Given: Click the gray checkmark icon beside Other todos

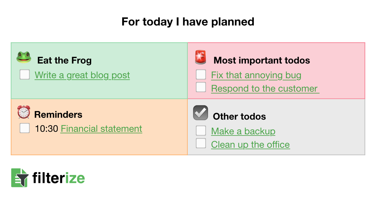Looking at the screenshot, I should click(x=201, y=113).
